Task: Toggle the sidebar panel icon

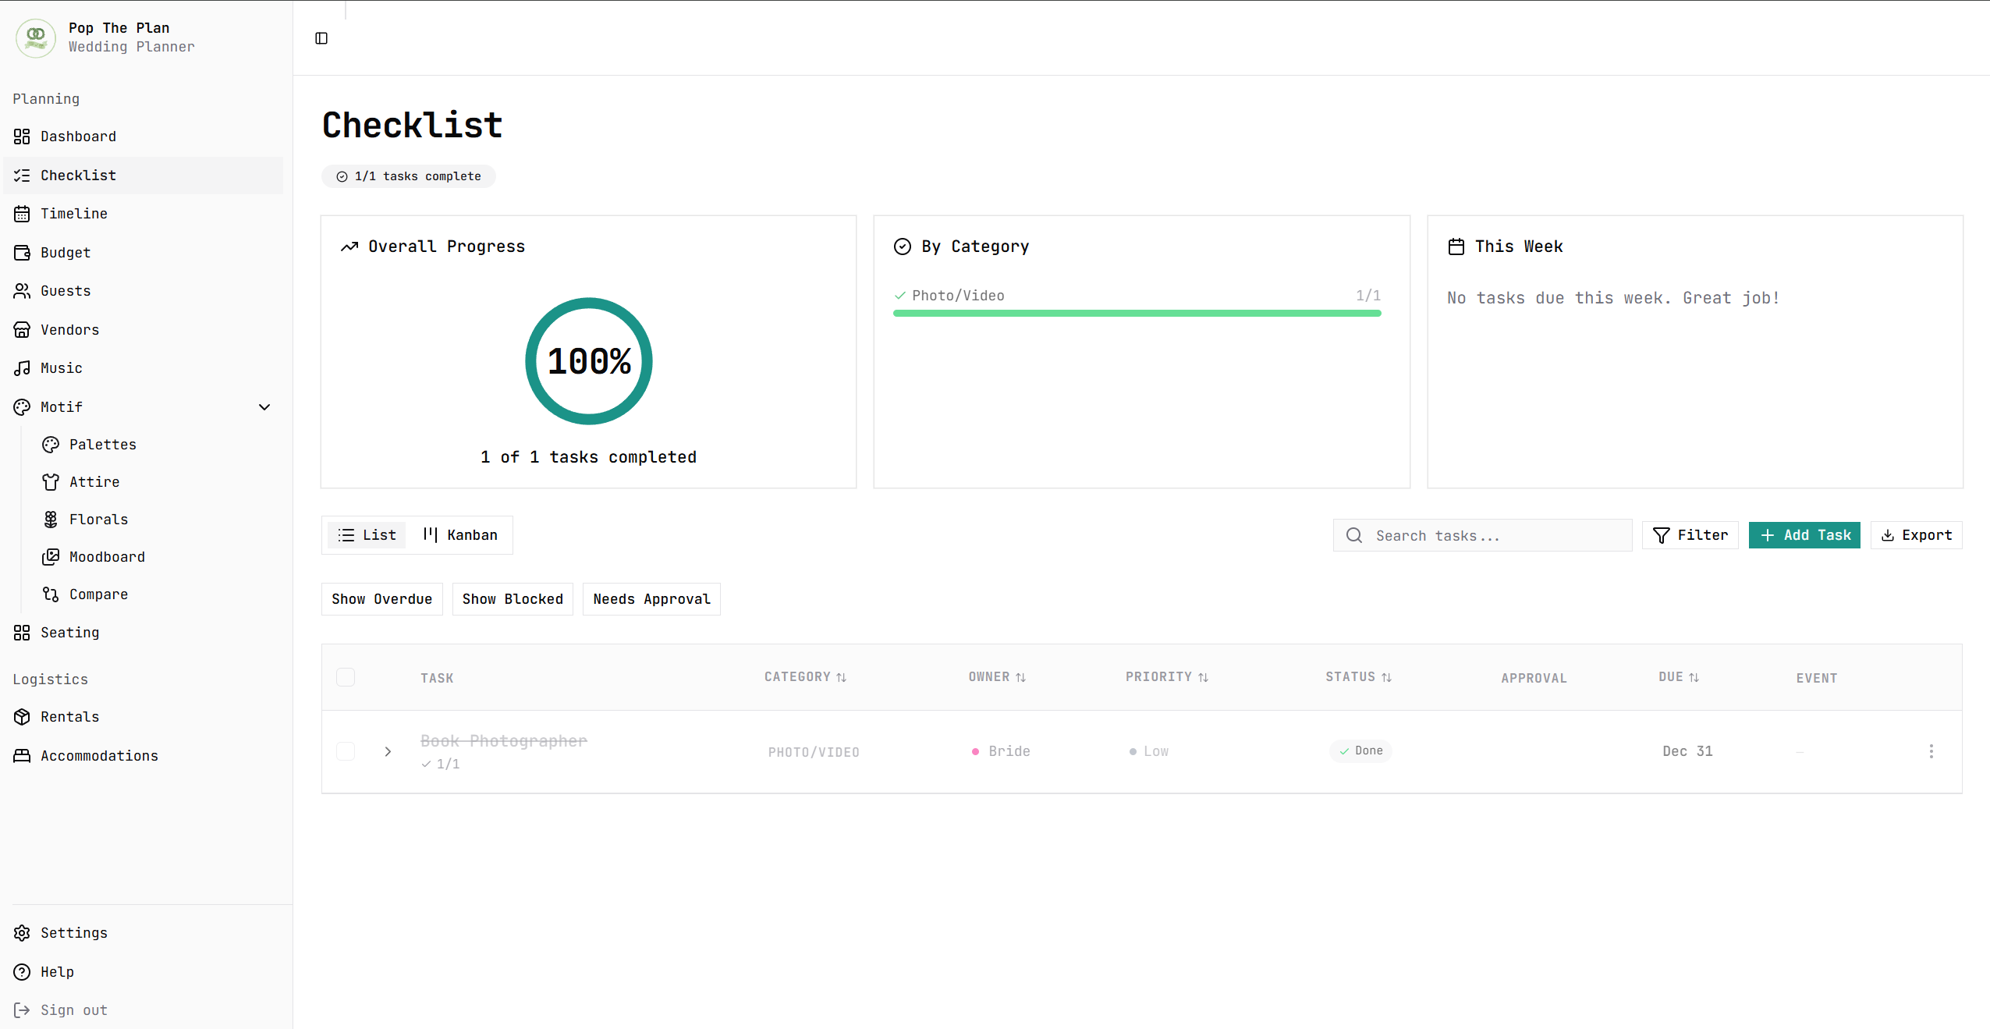Action: 321,38
